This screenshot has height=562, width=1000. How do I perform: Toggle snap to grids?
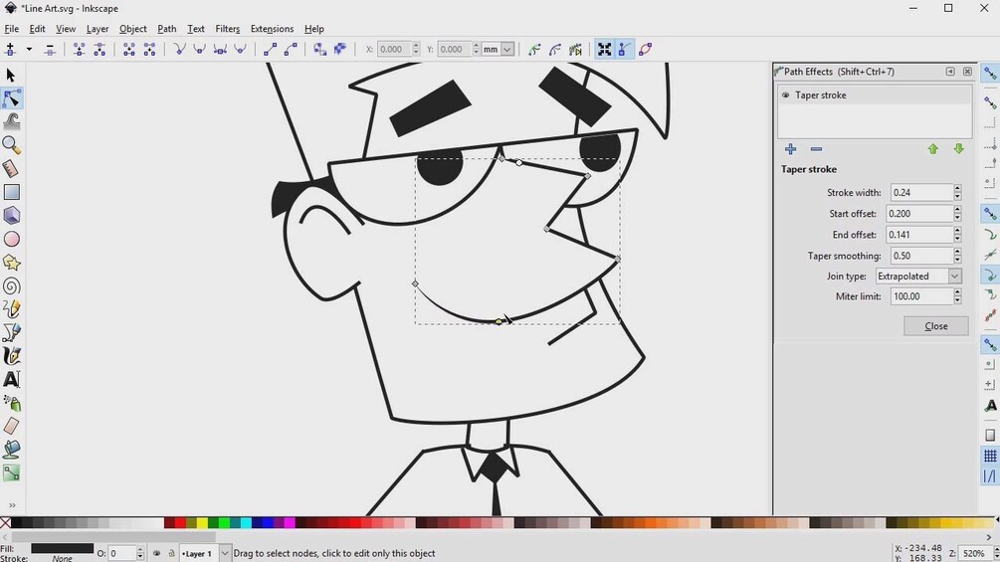tap(990, 457)
